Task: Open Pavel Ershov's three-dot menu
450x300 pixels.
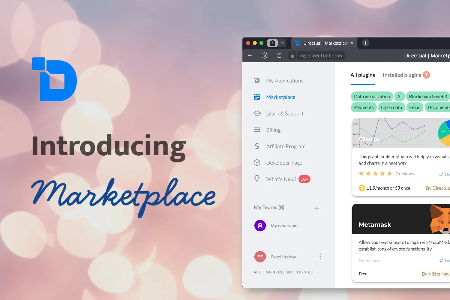Action: pyautogui.click(x=320, y=256)
